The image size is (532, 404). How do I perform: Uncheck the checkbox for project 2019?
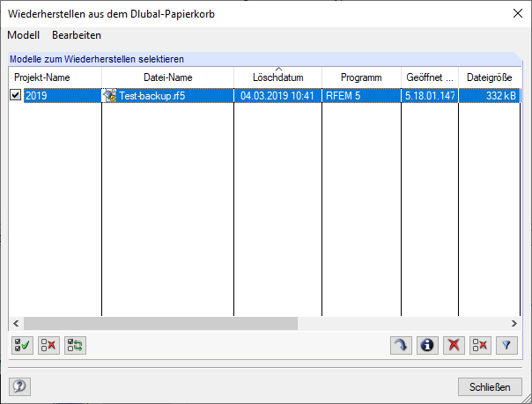pos(16,95)
